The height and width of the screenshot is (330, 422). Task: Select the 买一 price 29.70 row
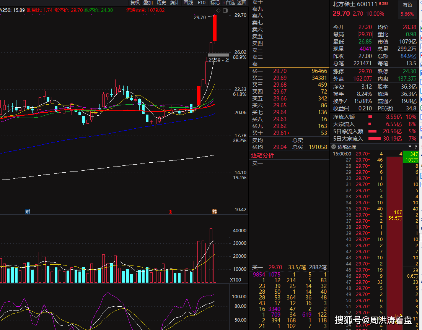pyautogui.click(x=289, y=71)
